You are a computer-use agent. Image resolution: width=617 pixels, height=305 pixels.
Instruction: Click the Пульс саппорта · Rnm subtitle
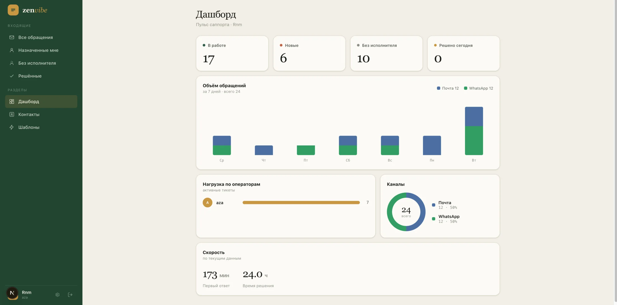tap(219, 25)
